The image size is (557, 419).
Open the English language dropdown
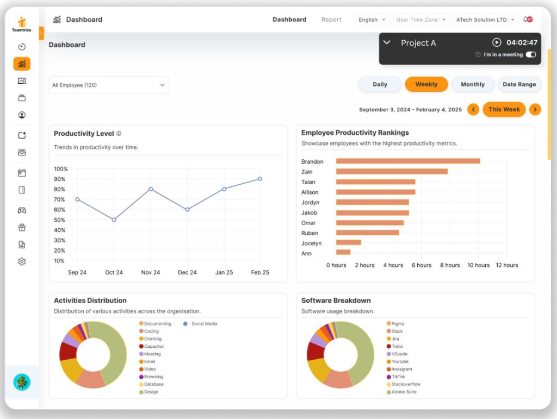click(372, 19)
